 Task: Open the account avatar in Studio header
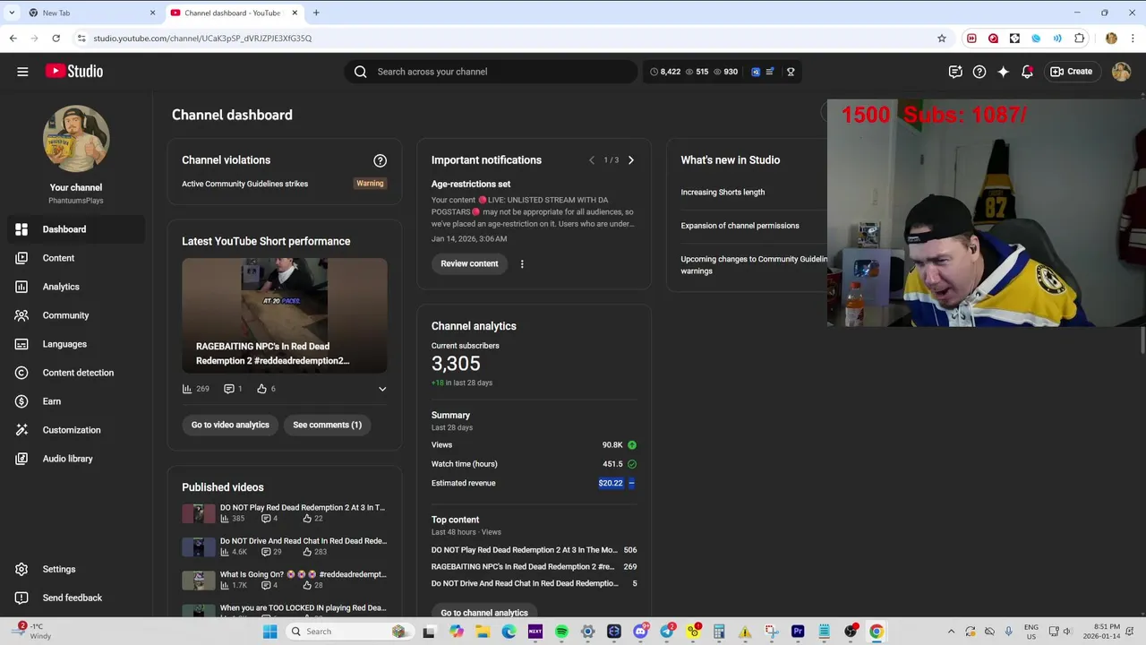point(1121,72)
